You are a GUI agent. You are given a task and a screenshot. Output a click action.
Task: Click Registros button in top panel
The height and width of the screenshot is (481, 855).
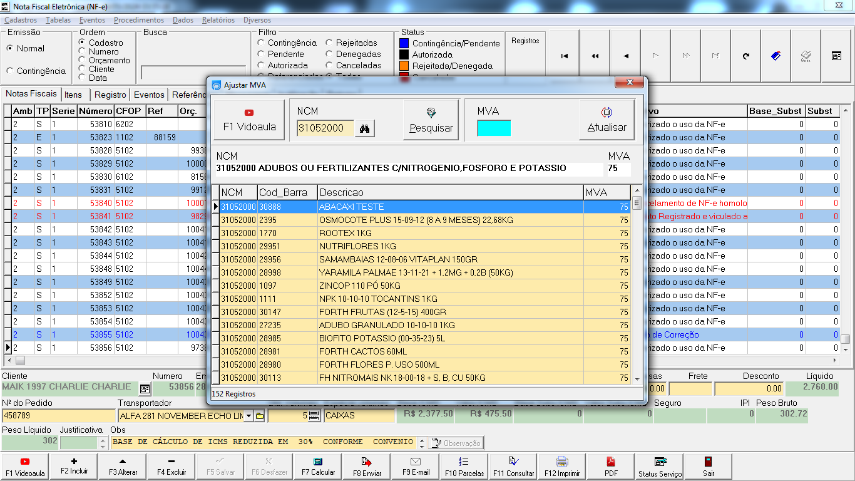[525, 41]
